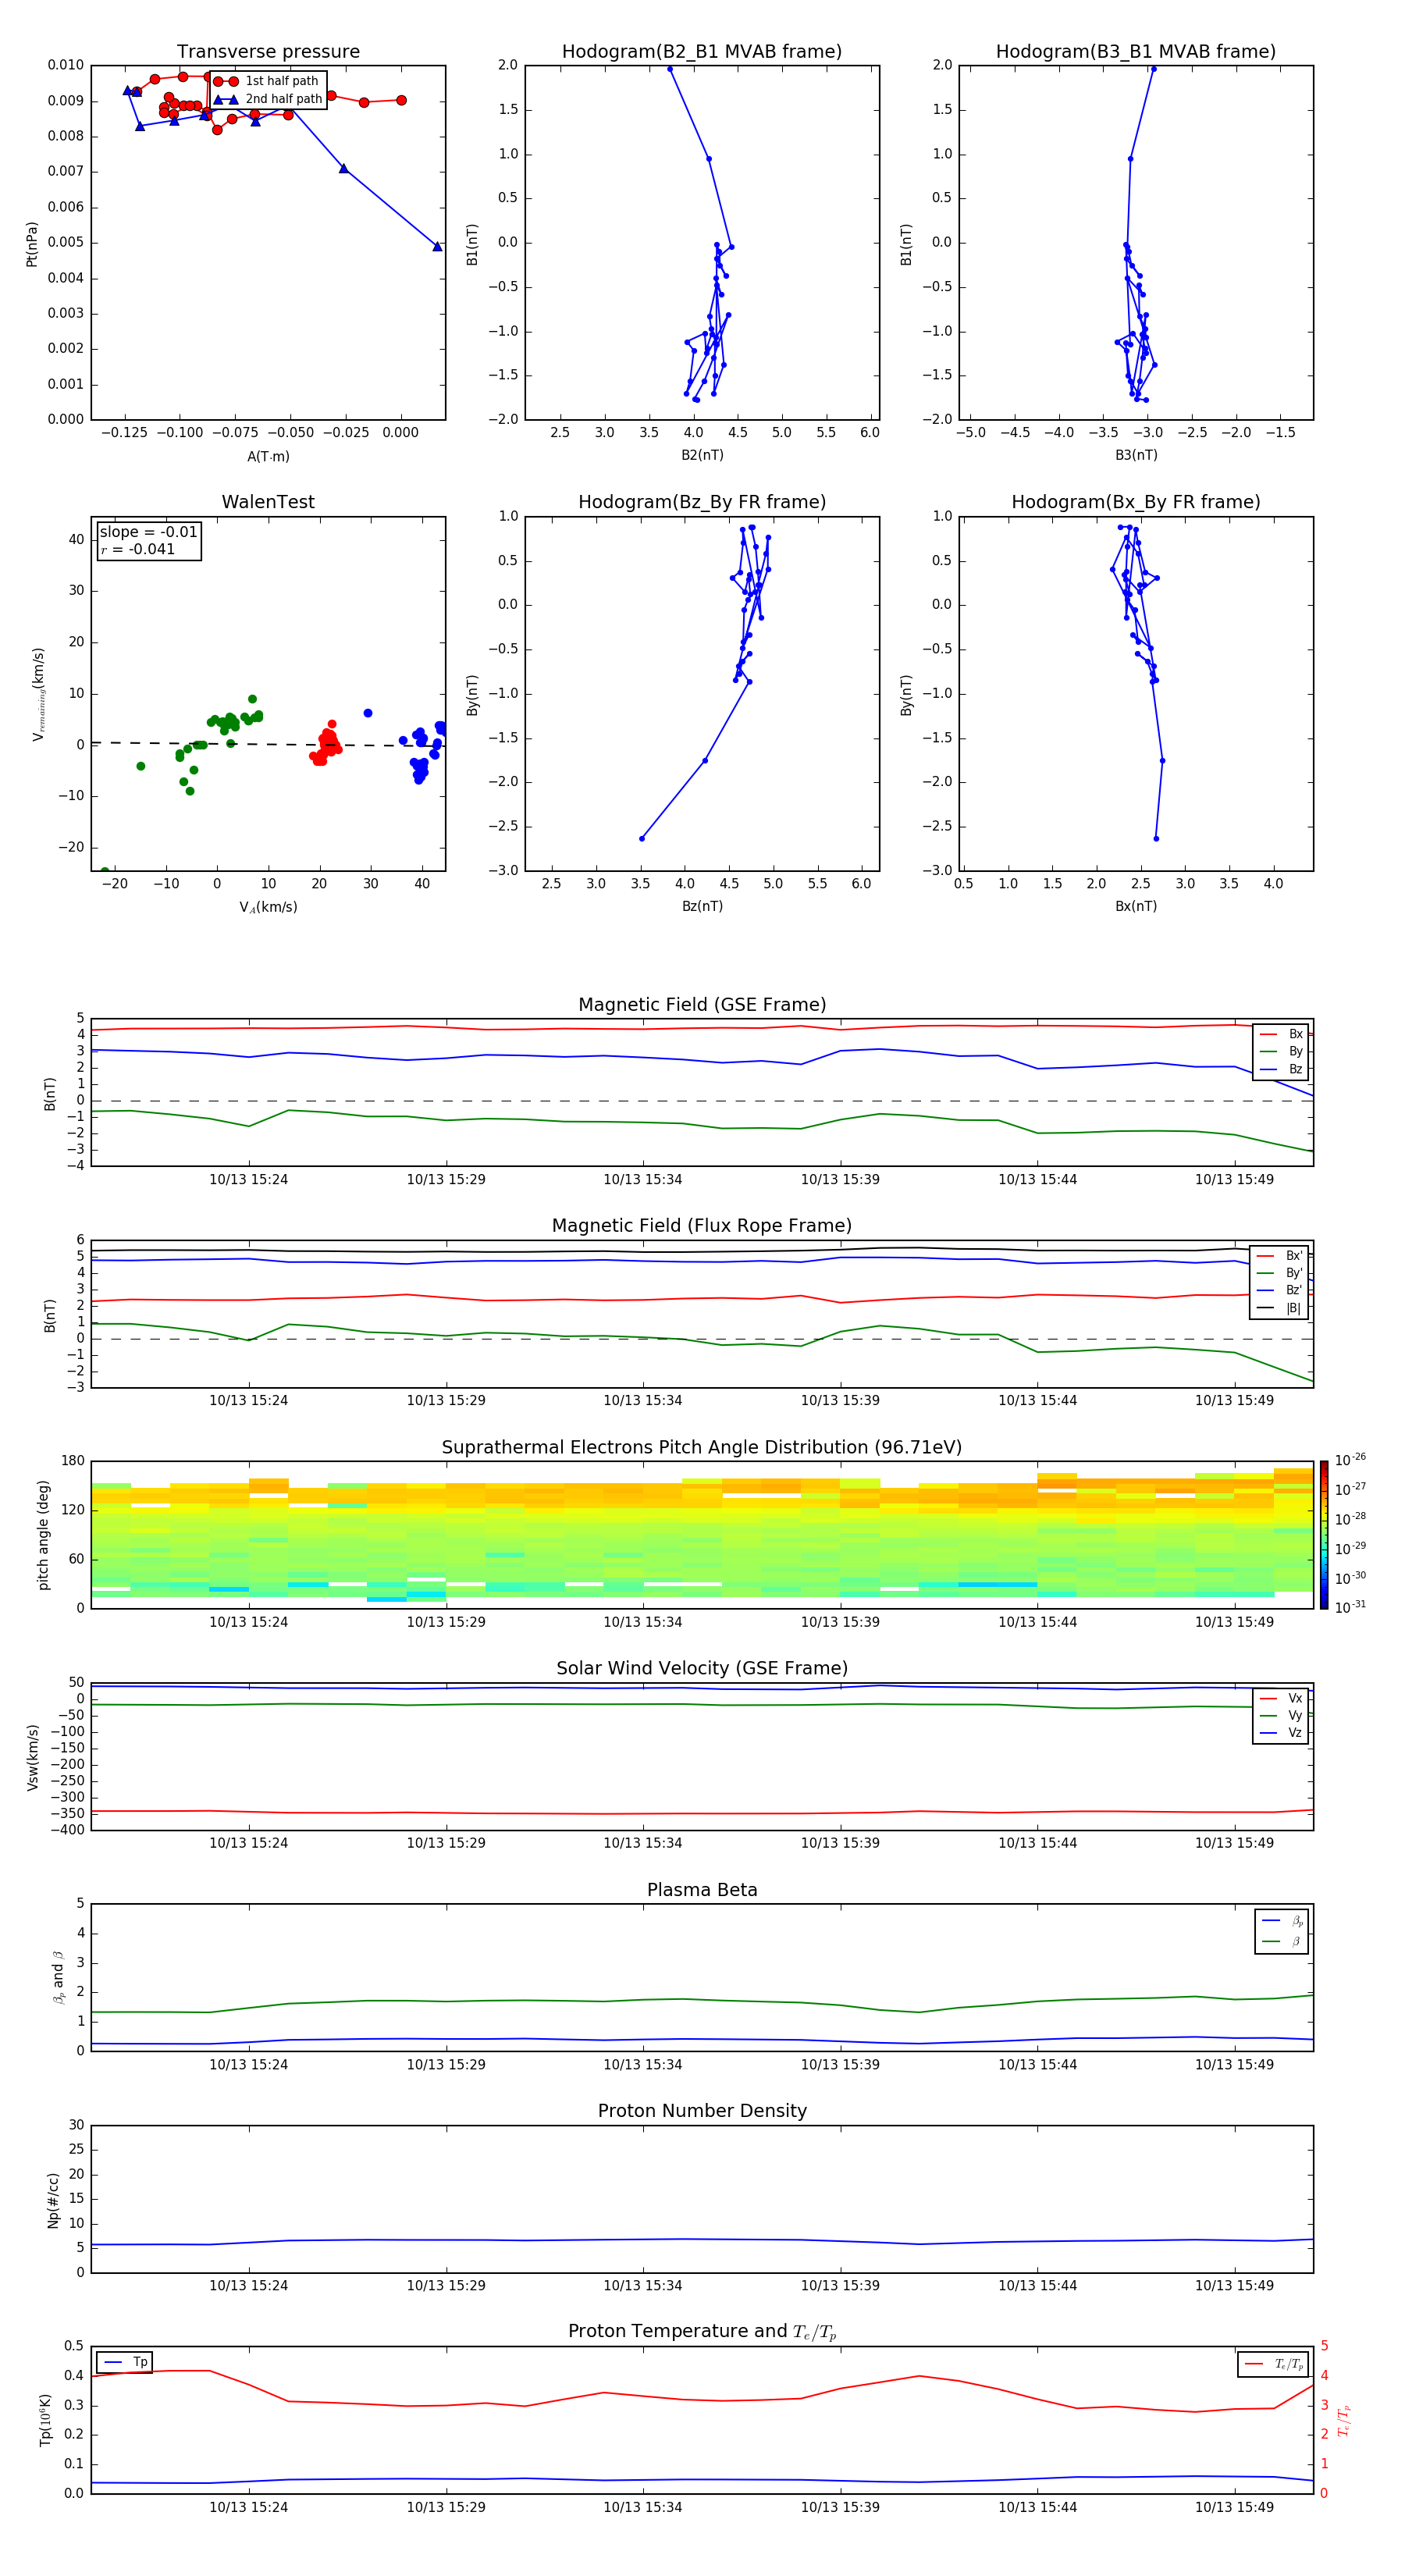Screen dimensions: 1405x2576
Task: Click the 'Hodogram(B2_B1 MVAB frame)' title
Action: pyautogui.click(x=702, y=52)
